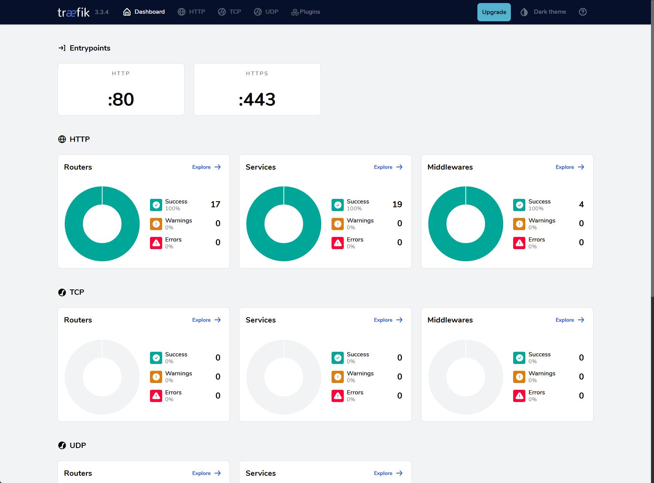The height and width of the screenshot is (483, 654).
Task: Click the TCP icon in top navigation
Action: click(222, 12)
